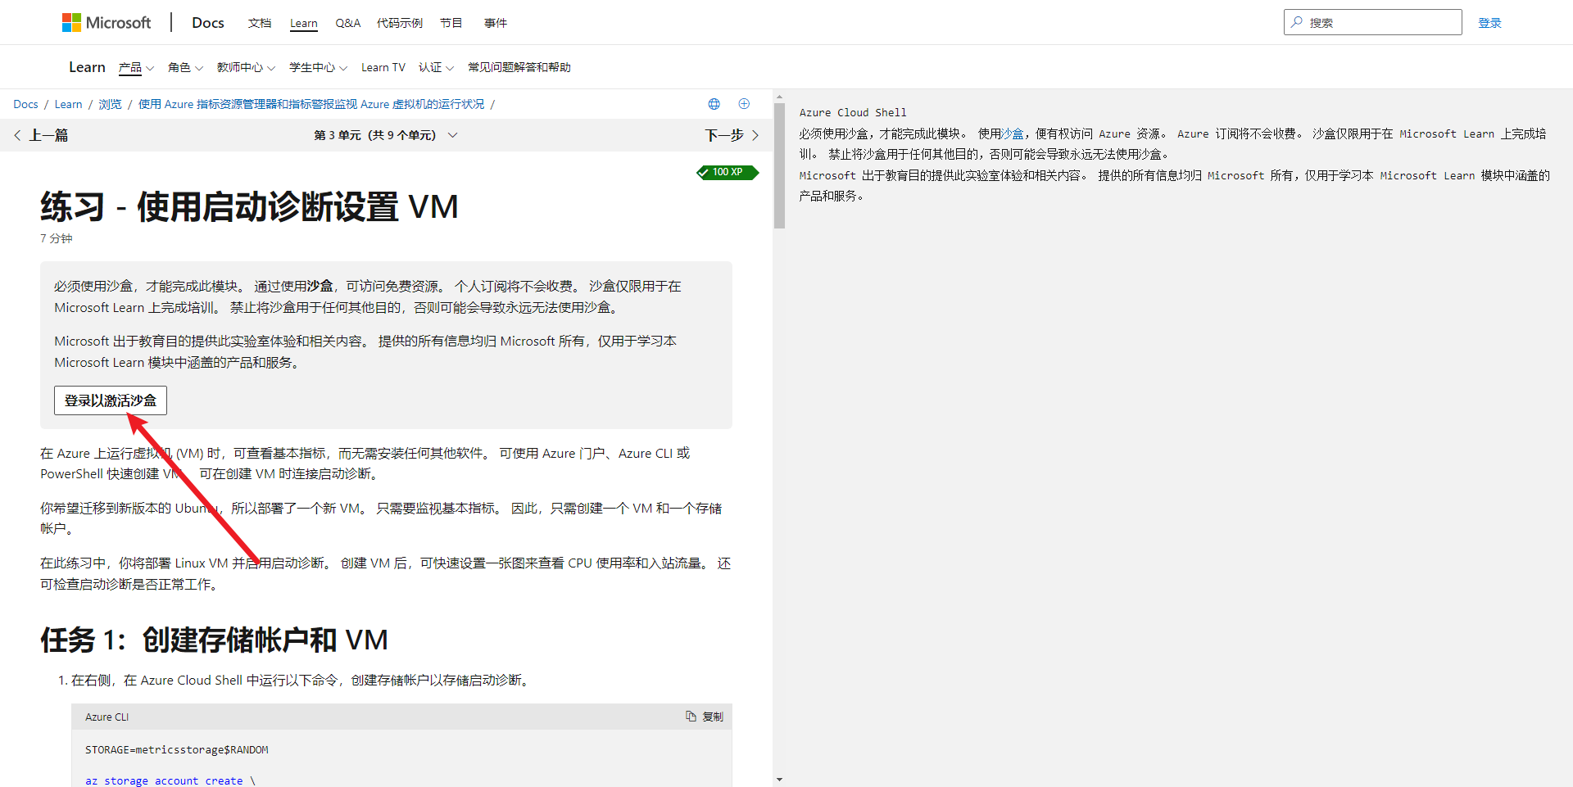Expand the 学生中心 dropdown menu

pyautogui.click(x=318, y=67)
